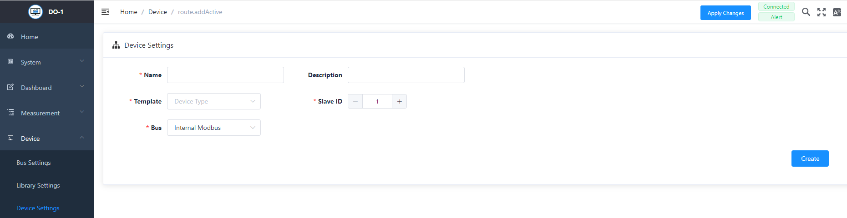
Task: Decrease Slave ID with minus button
Action: [x=355, y=101]
